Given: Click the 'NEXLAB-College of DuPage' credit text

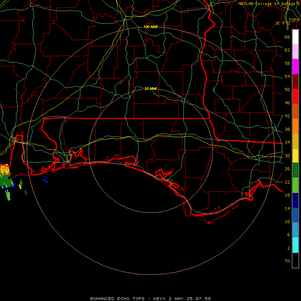Looking at the screenshot, I should tap(267, 4).
